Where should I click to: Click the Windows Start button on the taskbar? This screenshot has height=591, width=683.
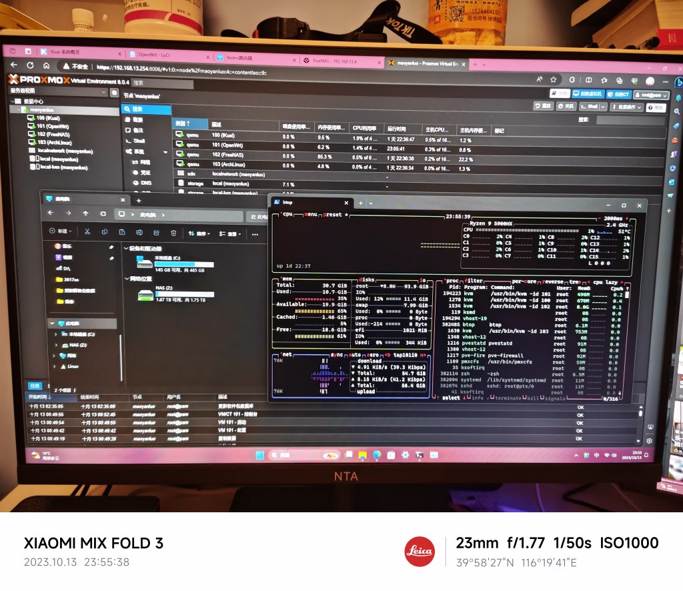pos(260,455)
